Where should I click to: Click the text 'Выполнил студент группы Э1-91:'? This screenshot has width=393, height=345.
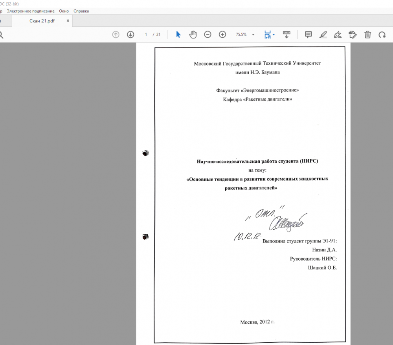(x=299, y=241)
